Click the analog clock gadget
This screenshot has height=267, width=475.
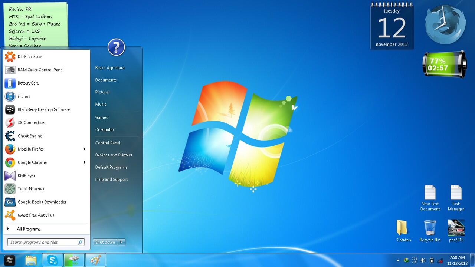point(445,24)
